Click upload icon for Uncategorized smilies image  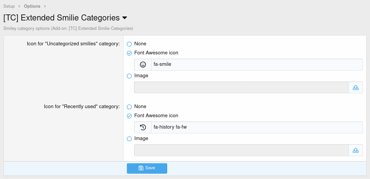(356, 87)
